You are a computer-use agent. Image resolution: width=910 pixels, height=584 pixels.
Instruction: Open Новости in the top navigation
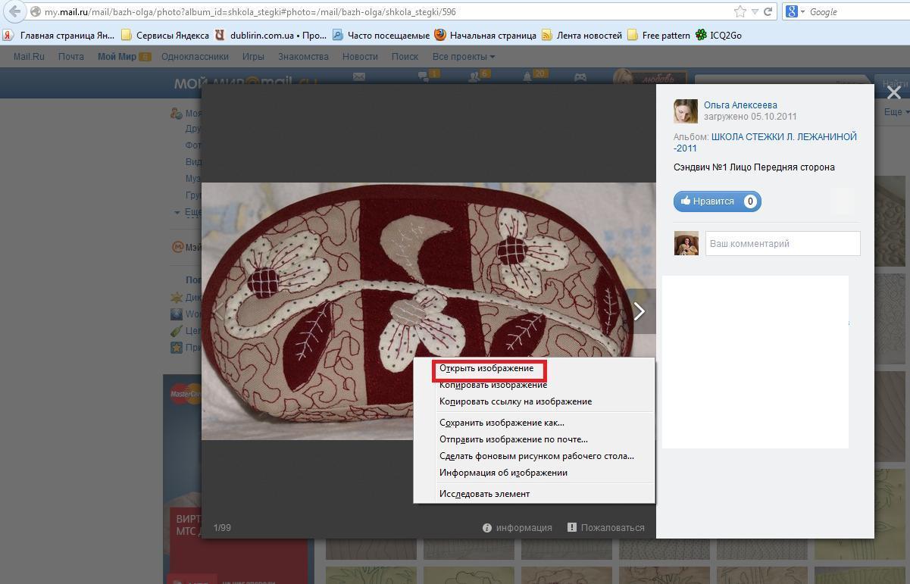[x=360, y=56]
